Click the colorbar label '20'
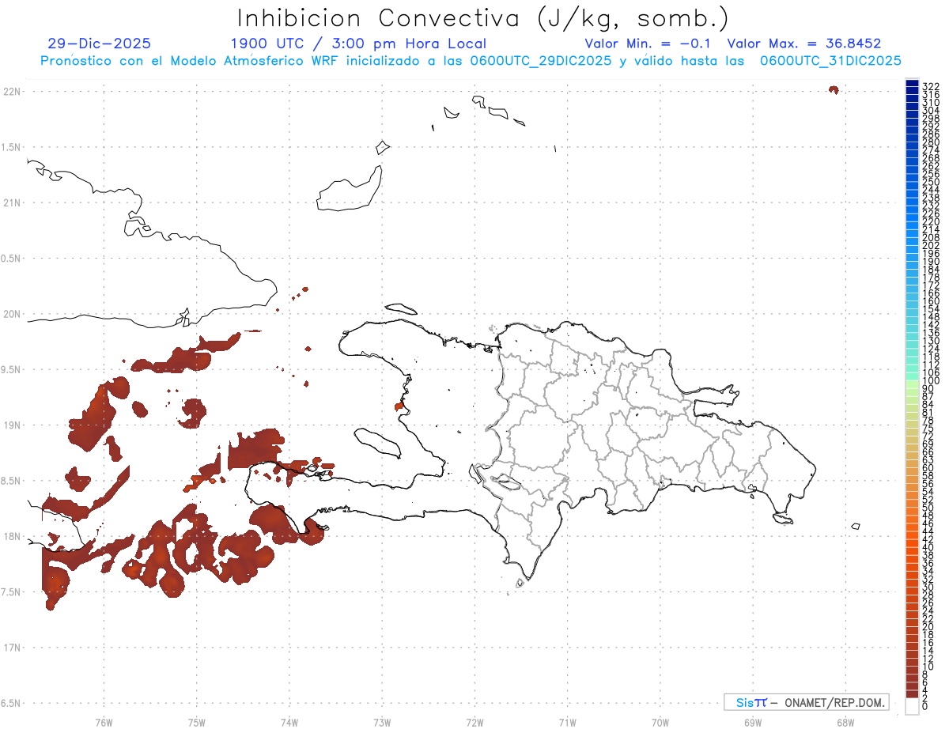This screenshot has width=949, height=733. click(x=928, y=626)
